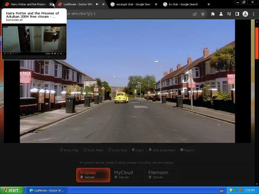This screenshot has height=194, width=259.
Task: Open the Extensions puzzle-piece menu
Action: [213, 14]
